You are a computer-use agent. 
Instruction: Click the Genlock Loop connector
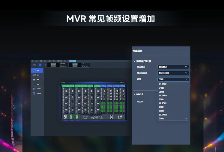point(121,117)
